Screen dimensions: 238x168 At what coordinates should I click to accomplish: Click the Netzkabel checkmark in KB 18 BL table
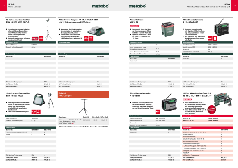click(169, 61)
